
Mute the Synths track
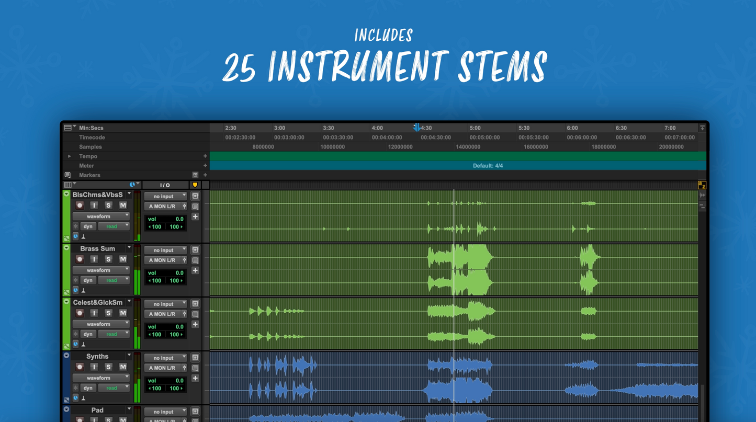[x=123, y=367]
